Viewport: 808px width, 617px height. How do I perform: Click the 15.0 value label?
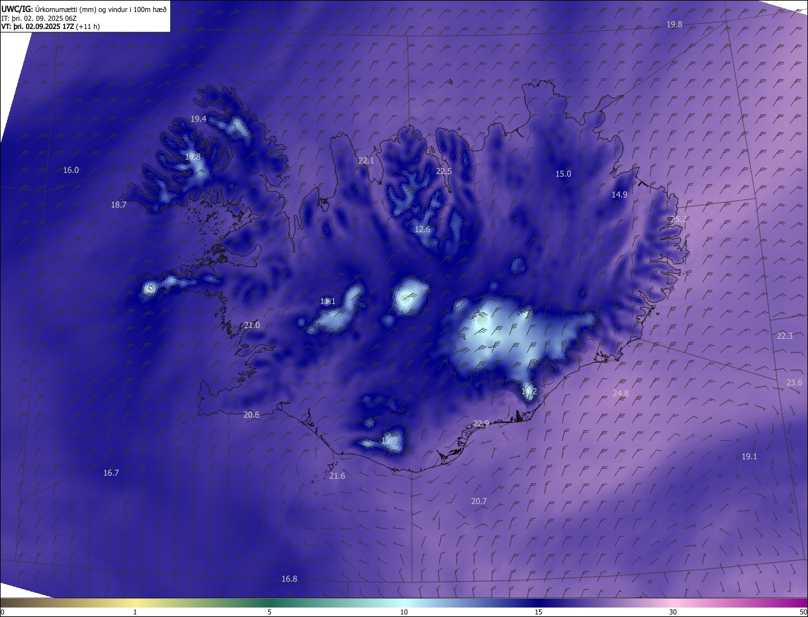click(563, 173)
